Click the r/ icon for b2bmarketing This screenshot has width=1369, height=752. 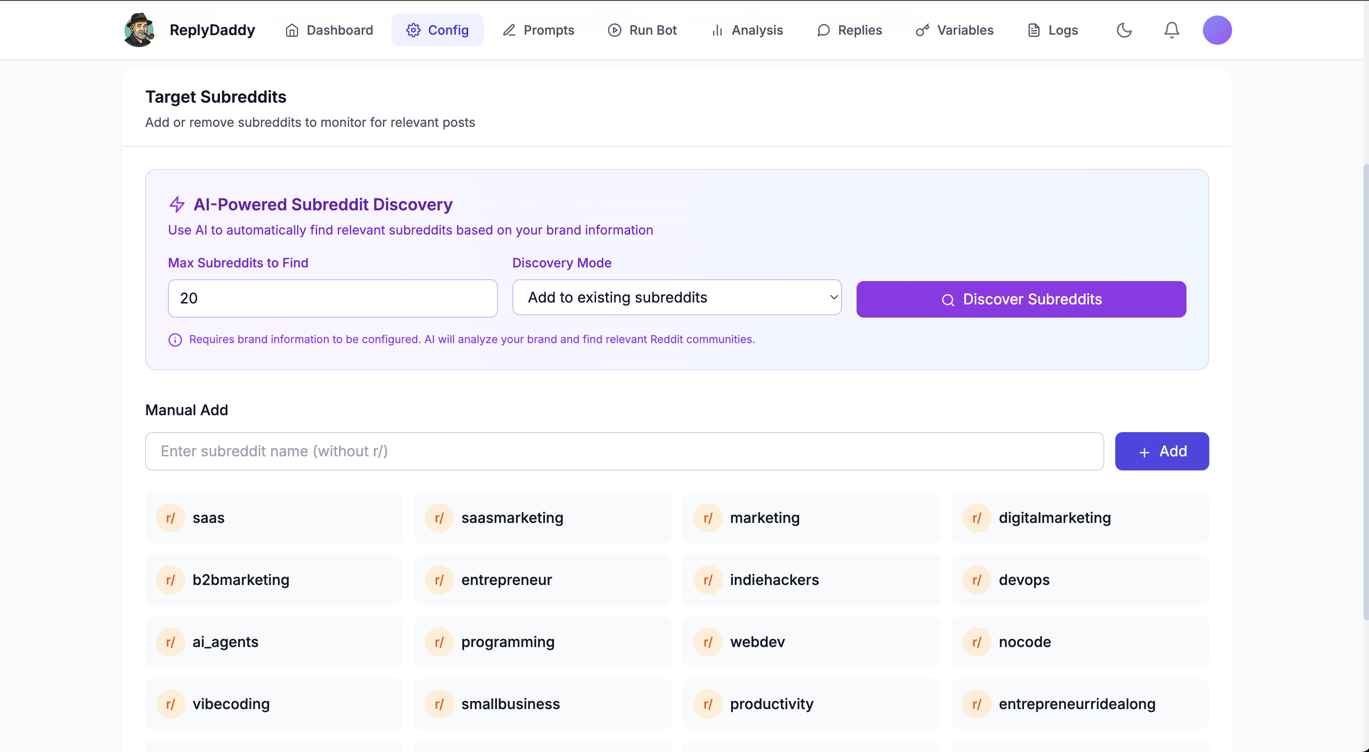[x=171, y=580]
